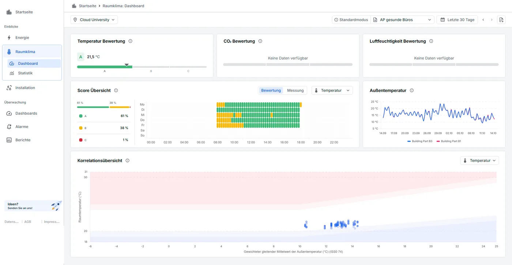Show info for Korrelationsübersicht
The height and width of the screenshot is (265, 512).
click(x=128, y=161)
